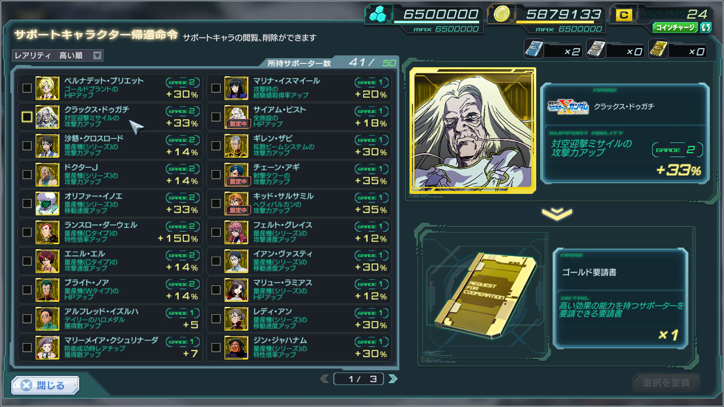Click the コインチャージ button
724x407 pixels.
pyautogui.click(x=675, y=27)
